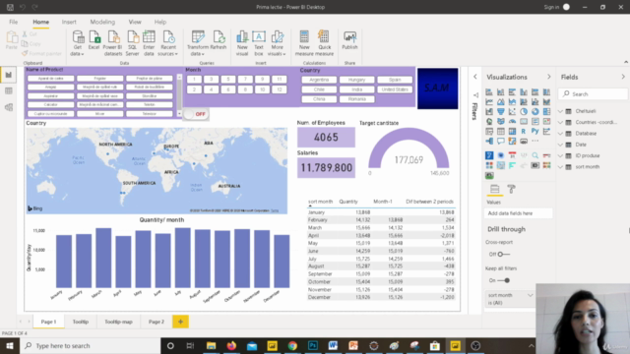Click Windows taskbar search box
Viewport: 630px width, 354px height.
[x=90, y=345]
